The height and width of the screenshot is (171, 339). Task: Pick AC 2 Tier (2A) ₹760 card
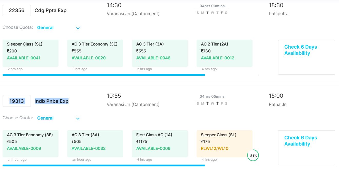[x=225, y=53]
